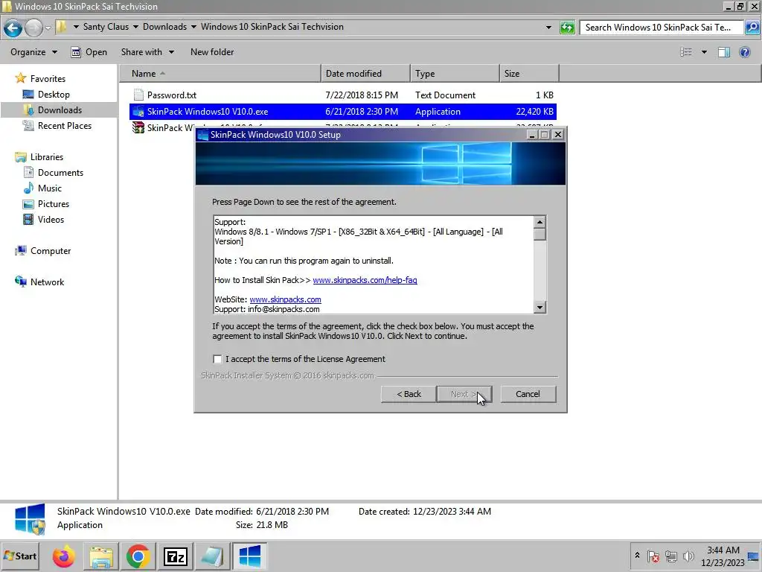Click the agreement scrollbar down arrow
762x572 pixels.
540,308
